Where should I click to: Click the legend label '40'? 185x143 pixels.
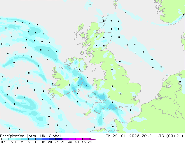tap(77, 142)
